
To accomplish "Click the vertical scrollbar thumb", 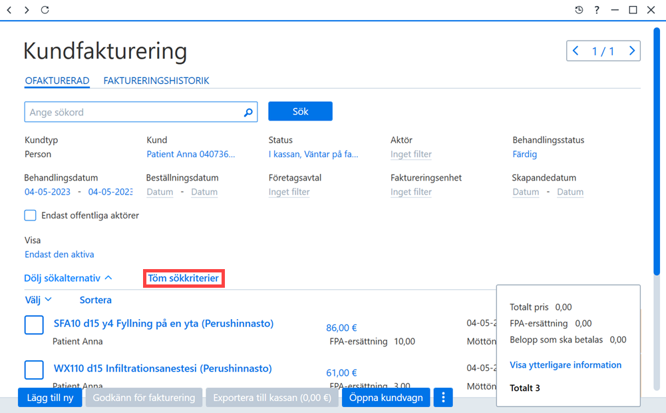I will pos(657,151).
